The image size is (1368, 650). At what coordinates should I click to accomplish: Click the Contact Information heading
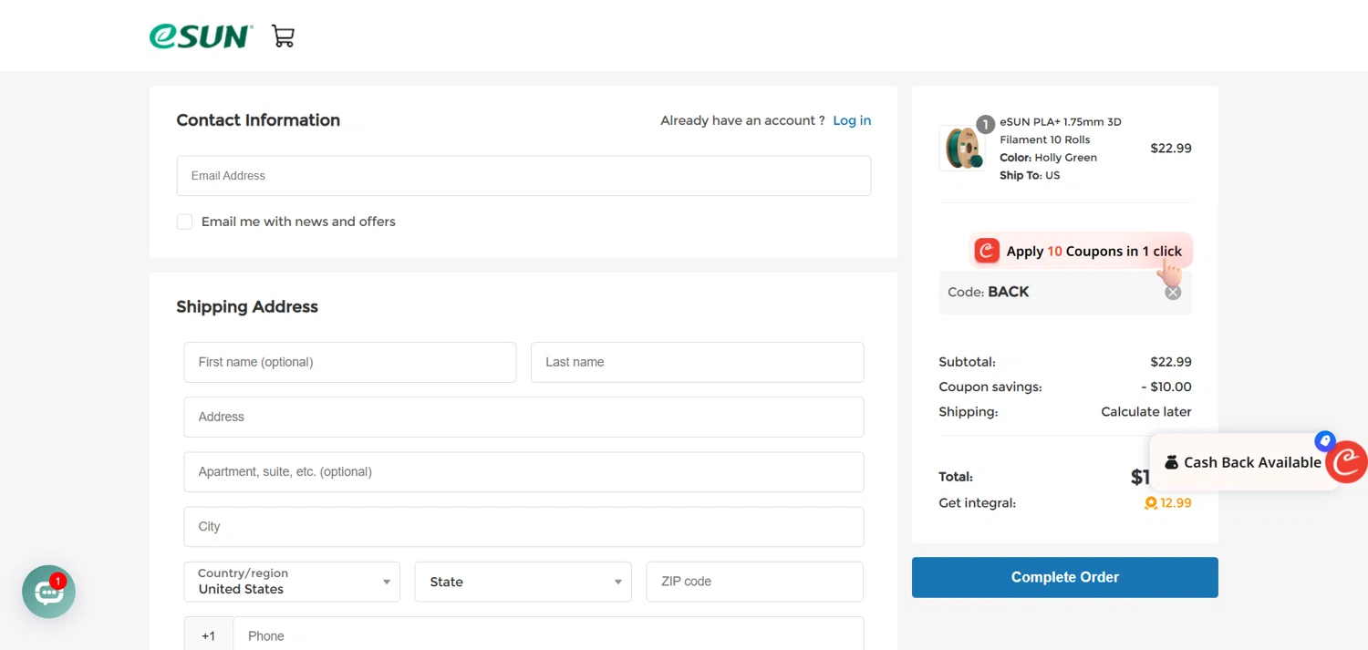(258, 120)
